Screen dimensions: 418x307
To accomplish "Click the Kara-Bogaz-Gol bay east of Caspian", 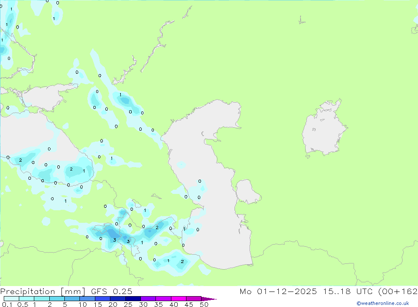I will point(247,192).
